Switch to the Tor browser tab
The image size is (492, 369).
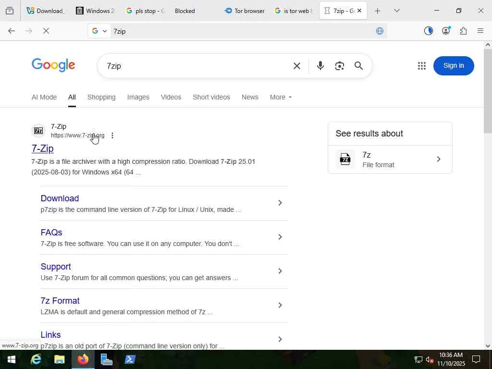(x=245, y=11)
